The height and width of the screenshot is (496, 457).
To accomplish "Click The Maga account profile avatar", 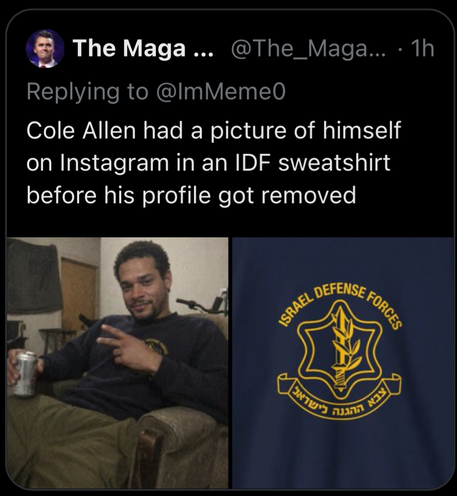I will click(x=44, y=49).
